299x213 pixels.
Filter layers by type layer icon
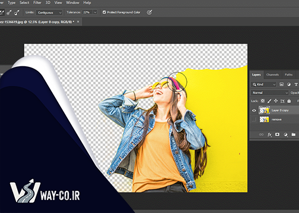(296, 85)
